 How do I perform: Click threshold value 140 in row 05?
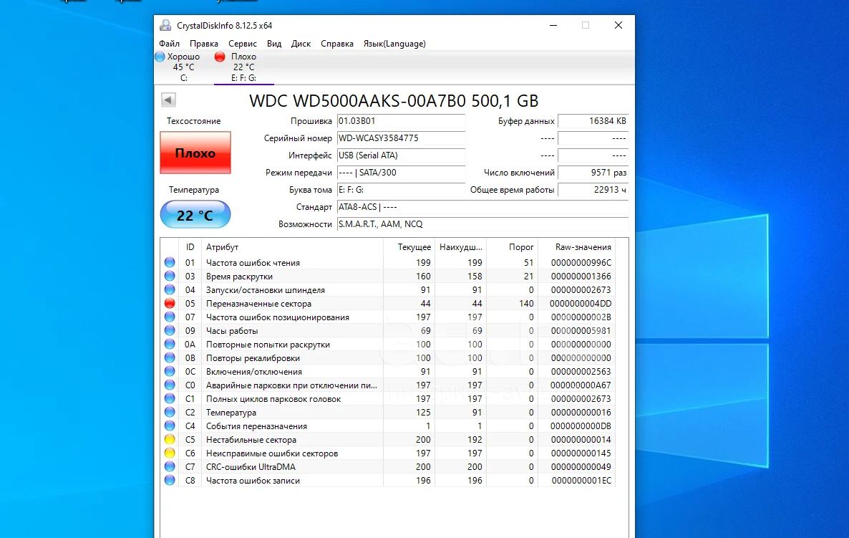(525, 304)
